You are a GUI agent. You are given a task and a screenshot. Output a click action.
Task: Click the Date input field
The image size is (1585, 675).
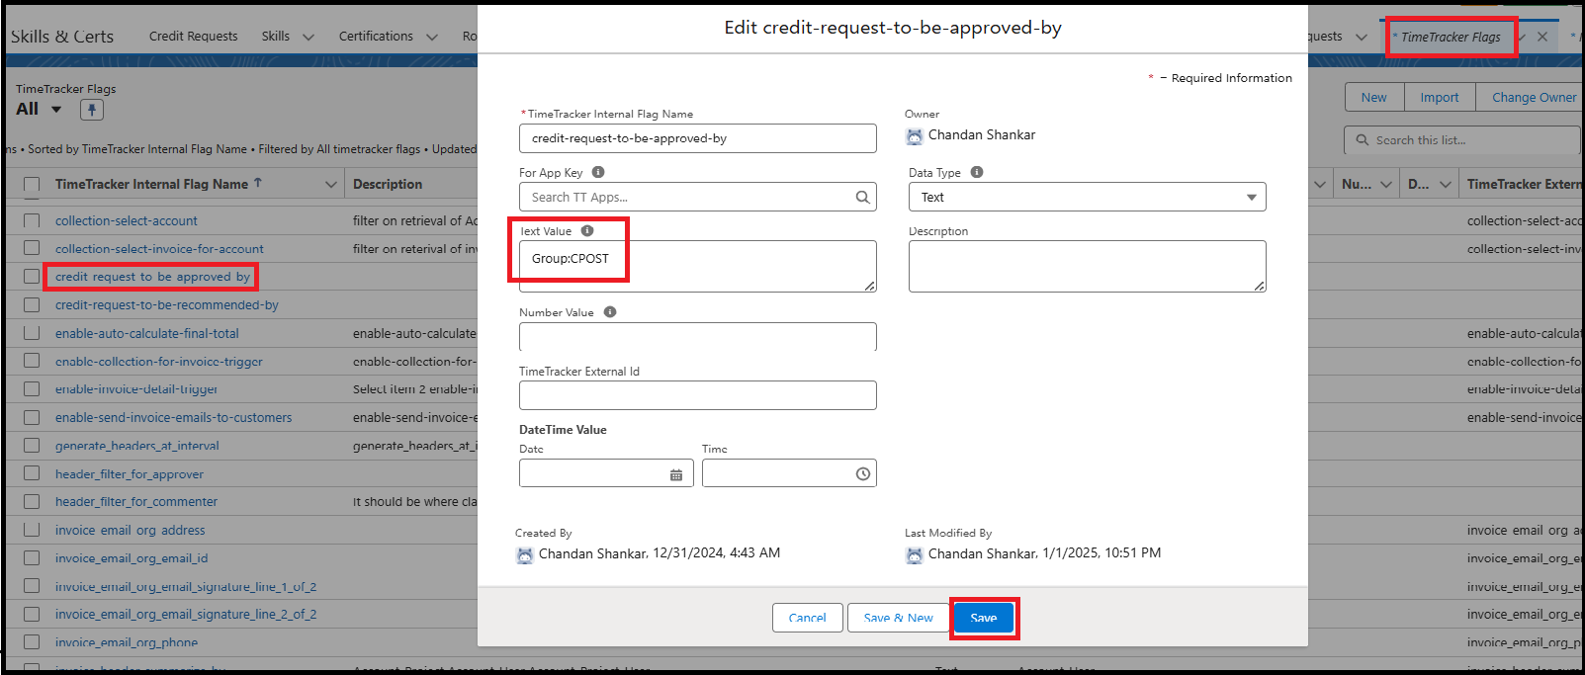(607, 473)
